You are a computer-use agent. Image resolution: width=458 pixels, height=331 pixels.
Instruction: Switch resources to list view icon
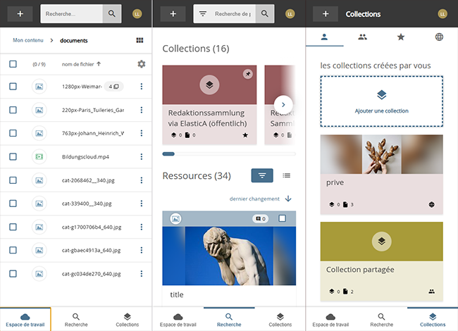click(287, 175)
